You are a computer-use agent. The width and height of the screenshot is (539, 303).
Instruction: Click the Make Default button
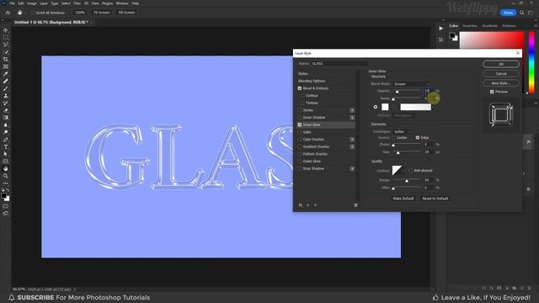point(403,199)
